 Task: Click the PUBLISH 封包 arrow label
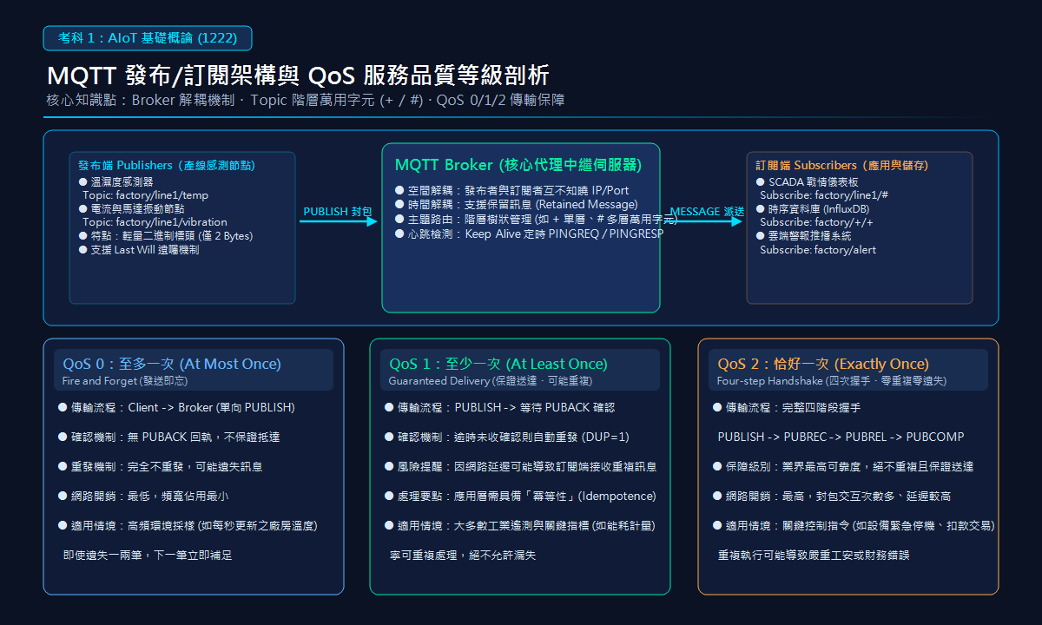pos(338,212)
